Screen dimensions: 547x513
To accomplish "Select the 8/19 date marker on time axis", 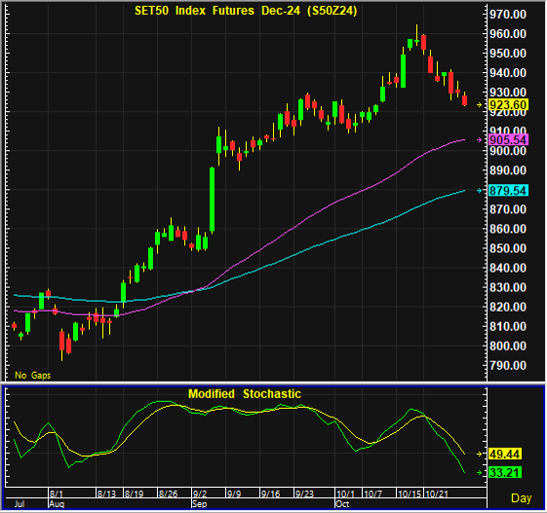I will coord(135,494).
